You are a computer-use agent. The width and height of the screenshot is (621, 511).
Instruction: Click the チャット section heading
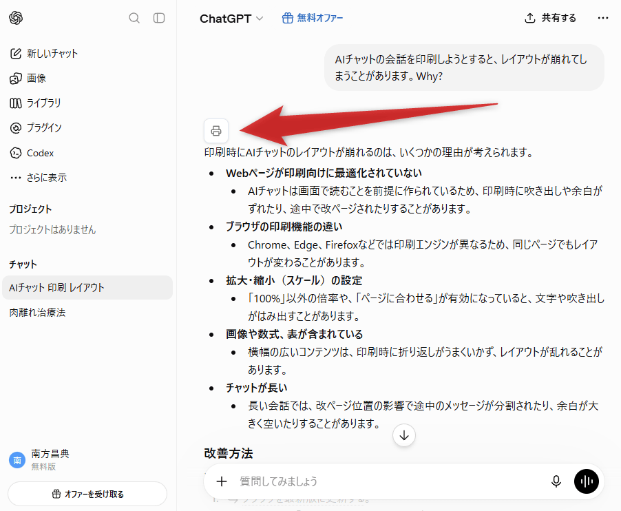[23, 264]
